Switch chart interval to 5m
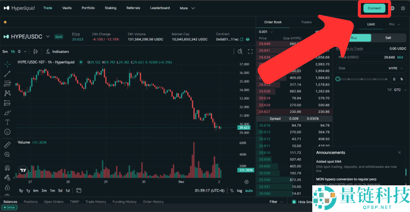Viewport: 410px width, 212px height. pos(5,52)
